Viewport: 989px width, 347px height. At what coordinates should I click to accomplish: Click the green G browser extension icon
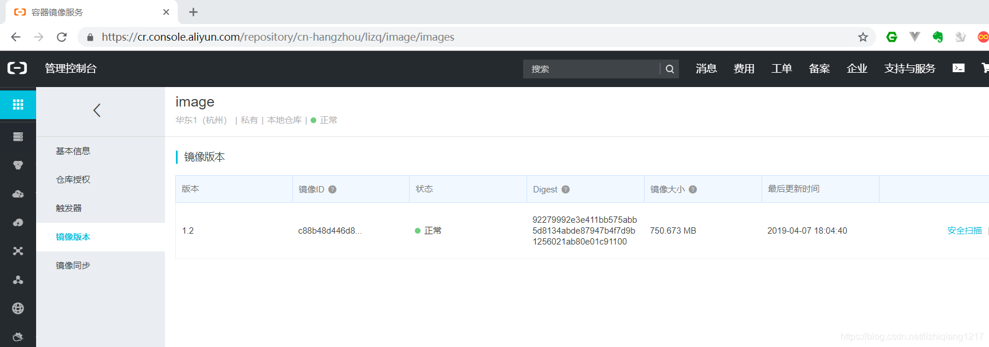click(892, 37)
